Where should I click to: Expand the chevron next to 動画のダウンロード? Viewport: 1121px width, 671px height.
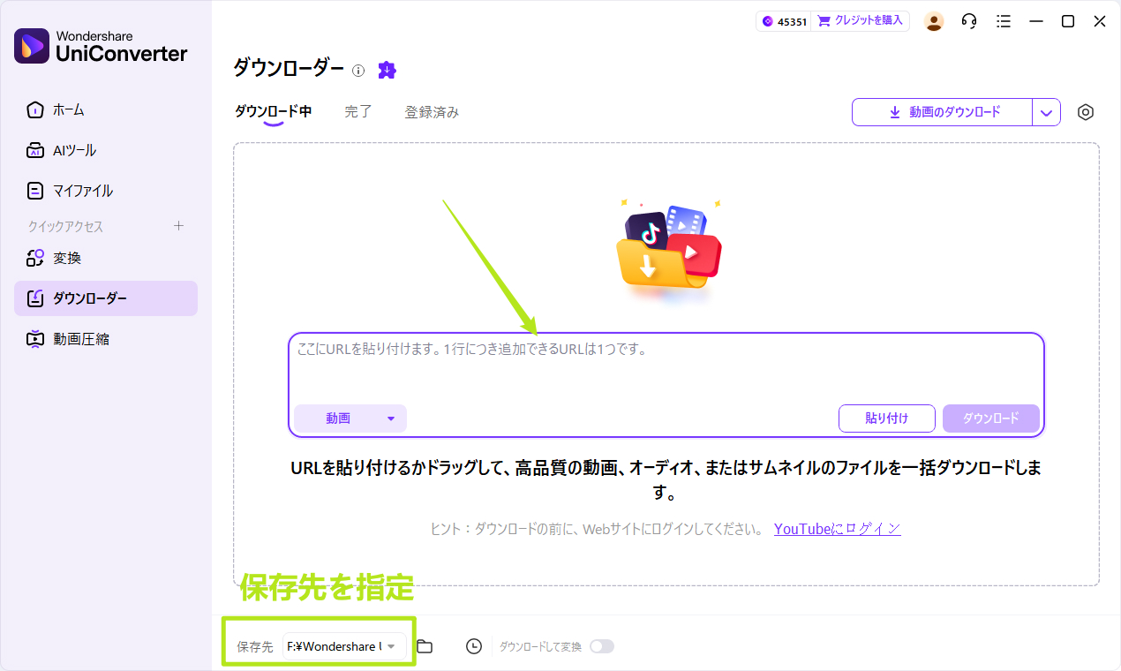tap(1046, 112)
